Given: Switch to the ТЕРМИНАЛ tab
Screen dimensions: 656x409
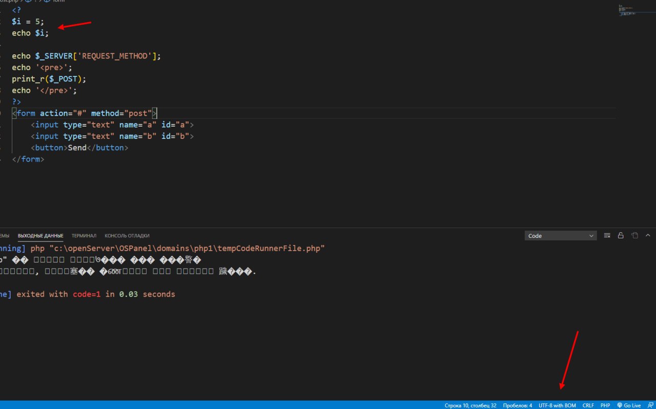Looking at the screenshot, I should [x=84, y=236].
